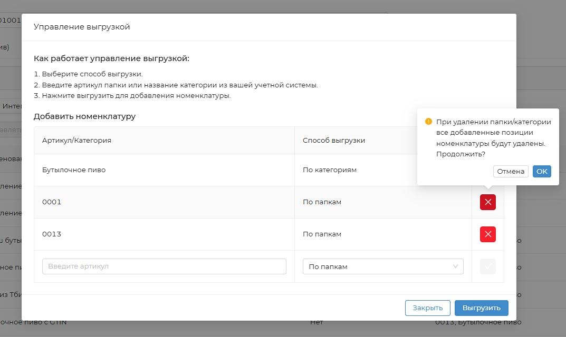The width and height of the screenshot is (566, 337).
Task: Click the "Артикул/Категория" column header
Action: point(76,141)
